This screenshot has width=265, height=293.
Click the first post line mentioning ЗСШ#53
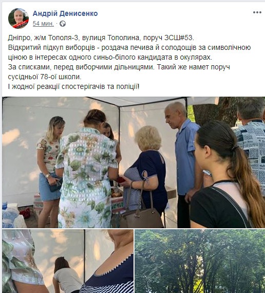(101, 38)
